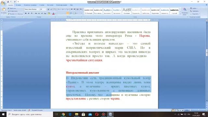Viewport: 208px width, 117px height.
Task: Apply Без интервала style
Action: point(98,11)
